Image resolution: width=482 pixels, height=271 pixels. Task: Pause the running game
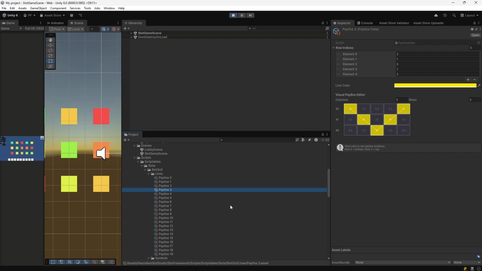click(x=242, y=15)
